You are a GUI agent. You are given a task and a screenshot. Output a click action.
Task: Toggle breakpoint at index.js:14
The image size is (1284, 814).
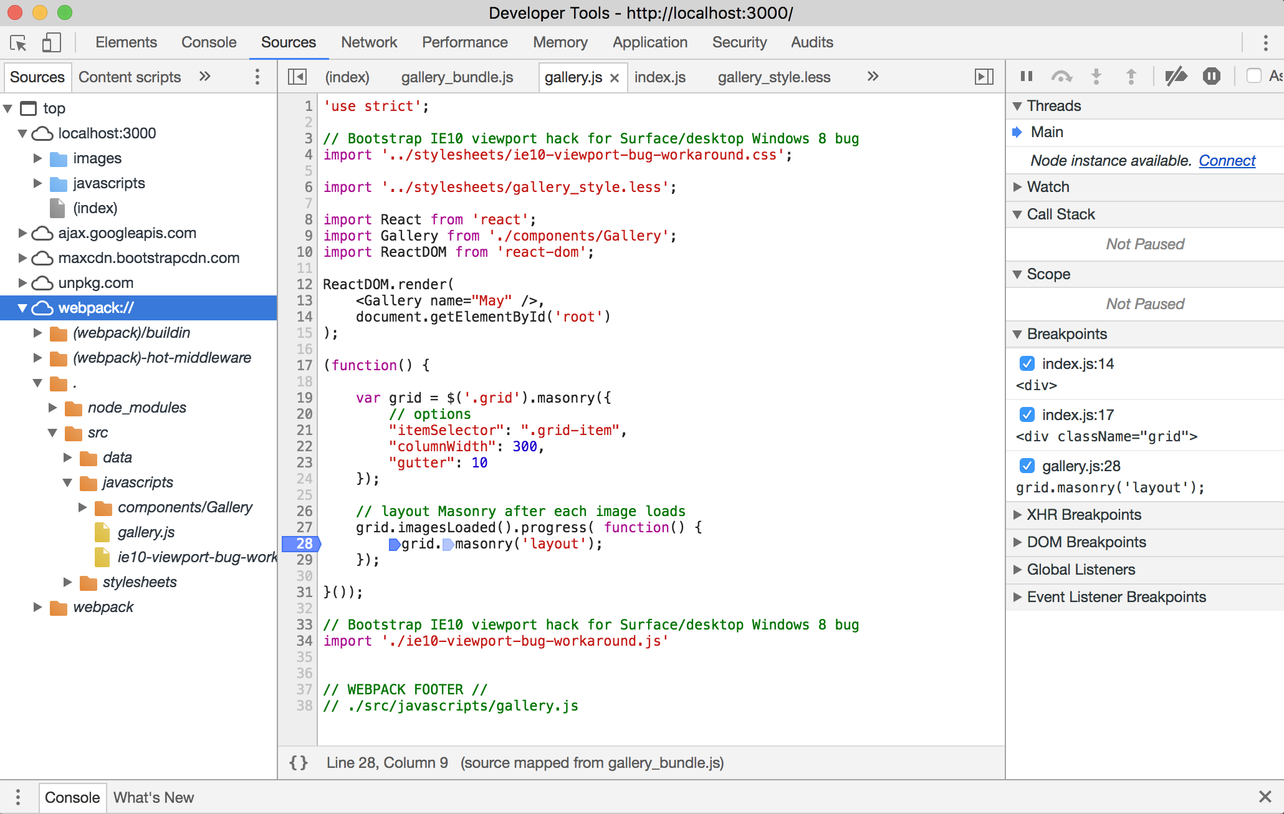[1026, 362]
